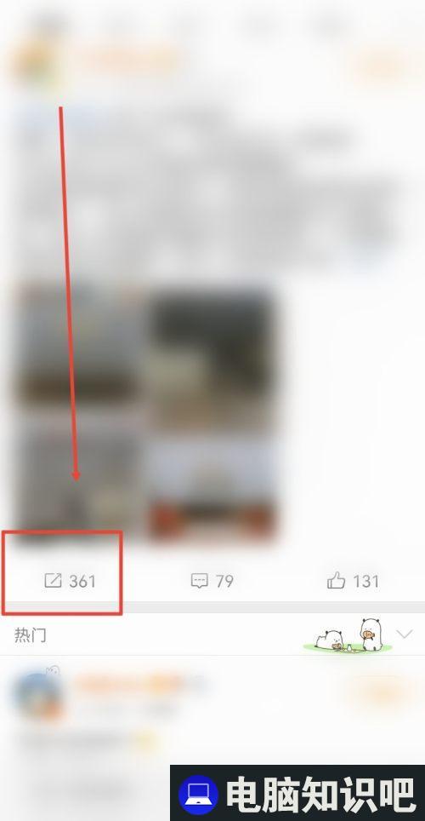Click the comment count 79
The height and width of the screenshot is (821, 425).
(x=224, y=581)
